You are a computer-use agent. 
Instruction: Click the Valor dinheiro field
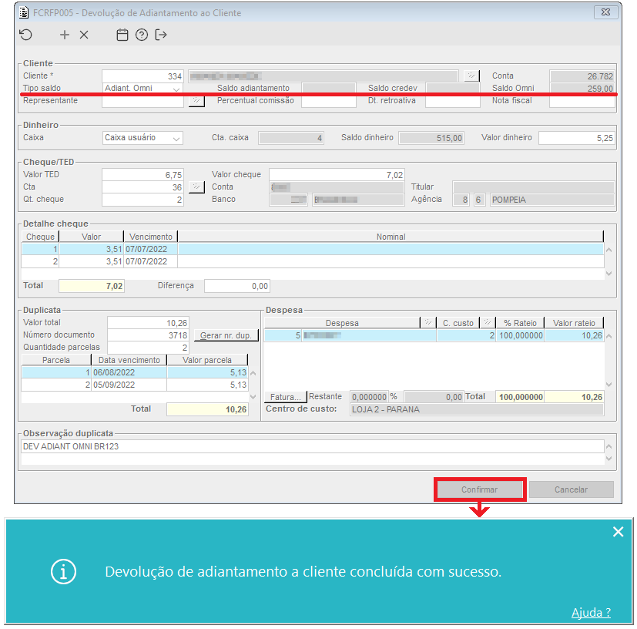pos(577,138)
